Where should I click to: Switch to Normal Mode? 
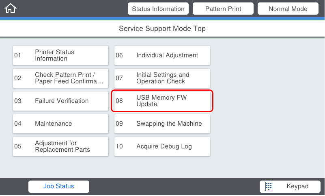pos(288,9)
